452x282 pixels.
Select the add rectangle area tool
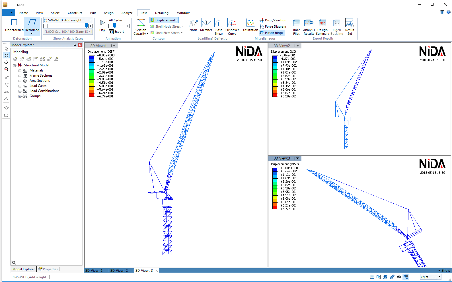click(6, 115)
